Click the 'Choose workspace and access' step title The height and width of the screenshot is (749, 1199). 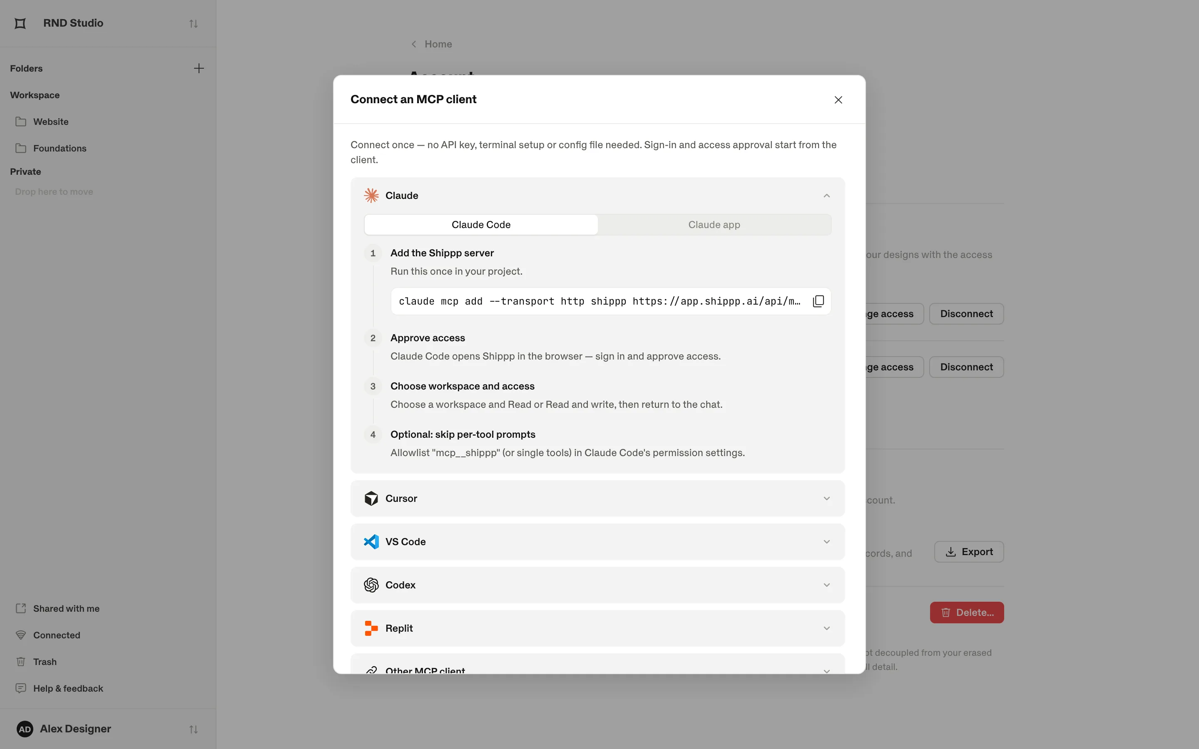click(x=462, y=386)
